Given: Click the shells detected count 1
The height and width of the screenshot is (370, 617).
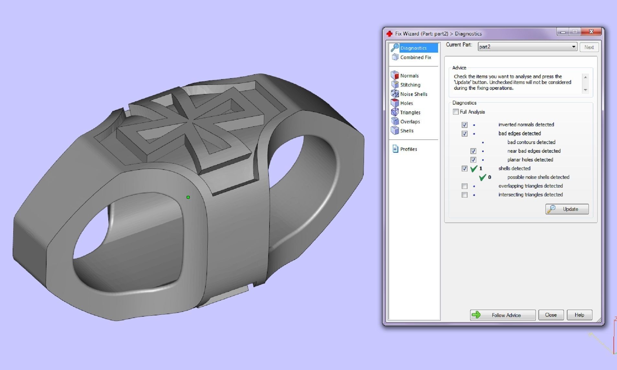Looking at the screenshot, I should (481, 168).
